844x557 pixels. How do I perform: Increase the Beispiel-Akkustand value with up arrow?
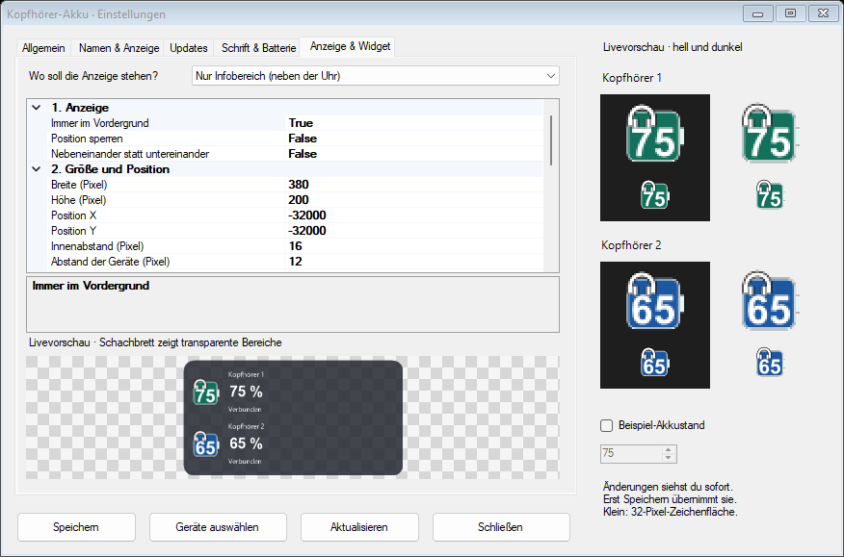point(668,449)
